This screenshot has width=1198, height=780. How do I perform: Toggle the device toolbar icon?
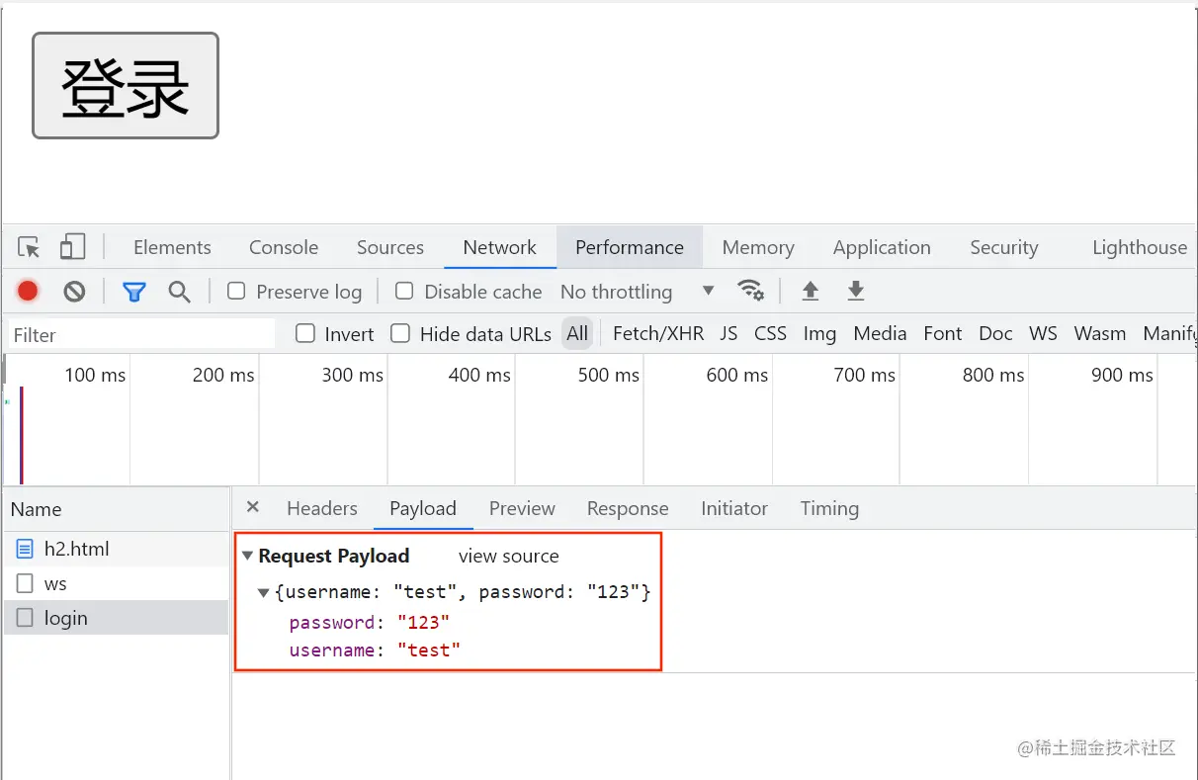pos(72,247)
